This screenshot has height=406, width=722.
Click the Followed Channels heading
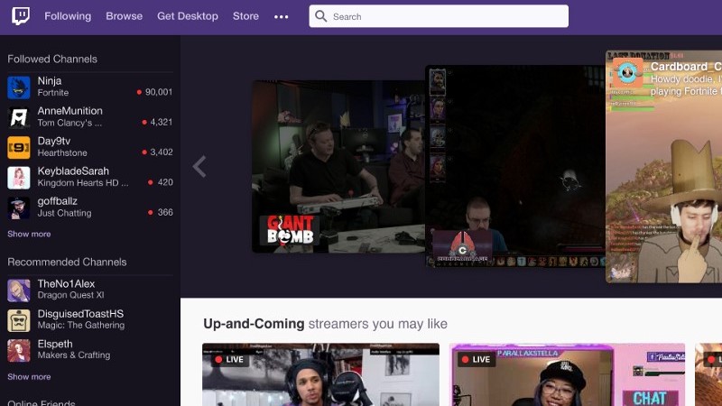tap(52, 59)
